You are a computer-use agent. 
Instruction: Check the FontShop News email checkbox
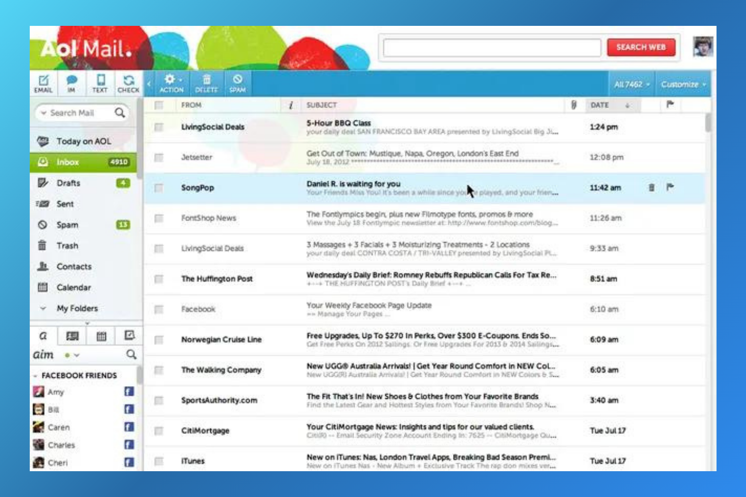pos(159,218)
